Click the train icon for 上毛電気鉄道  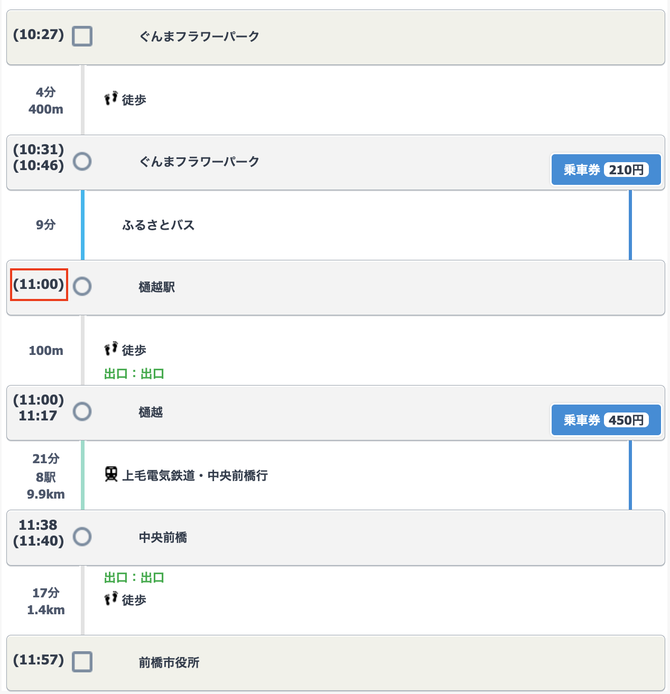(111, 474)
